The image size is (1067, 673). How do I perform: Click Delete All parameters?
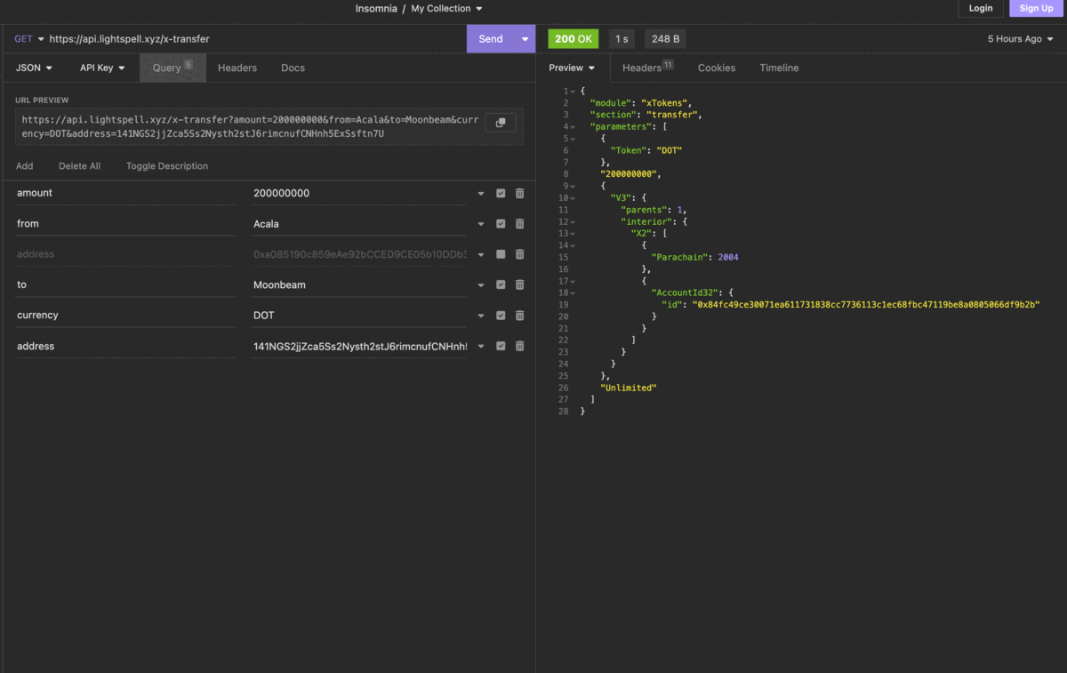pyautogui.click(x=79, y=166)
